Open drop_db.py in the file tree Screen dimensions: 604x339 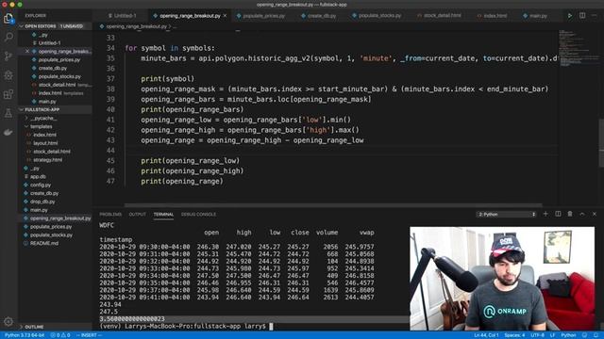[42, 202]
